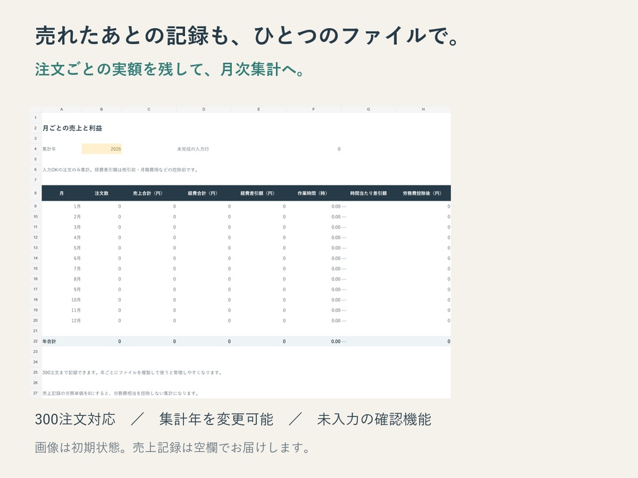Click the 作業時間 total 0.00 in 年合計 row
638x478 pixels.
[336, 342]
